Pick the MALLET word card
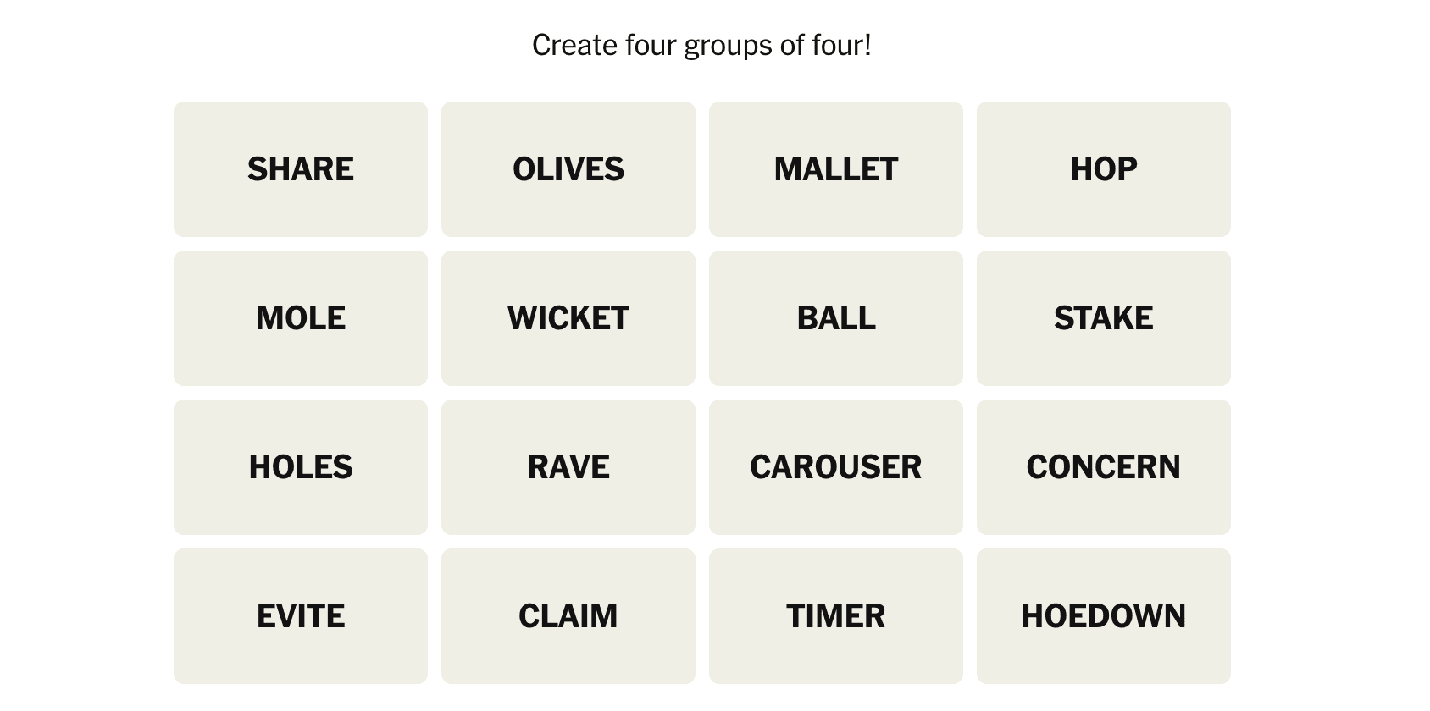 835,169
